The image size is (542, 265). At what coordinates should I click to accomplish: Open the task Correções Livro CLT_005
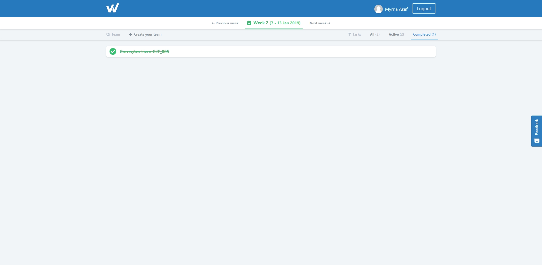[144, 52]
